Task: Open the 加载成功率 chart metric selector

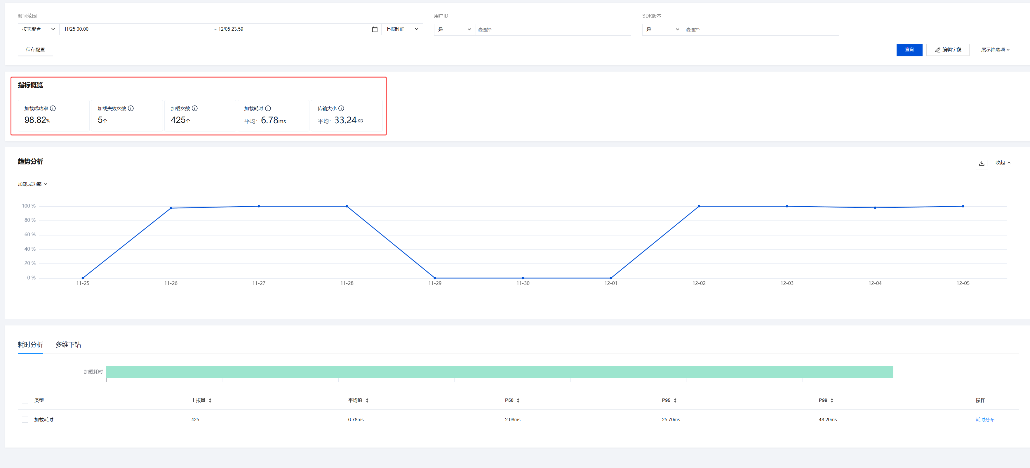Action: [x=32, y=184]
